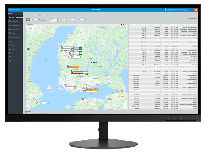Enable Automaattinen päivitys checkbox

(188, 18)
